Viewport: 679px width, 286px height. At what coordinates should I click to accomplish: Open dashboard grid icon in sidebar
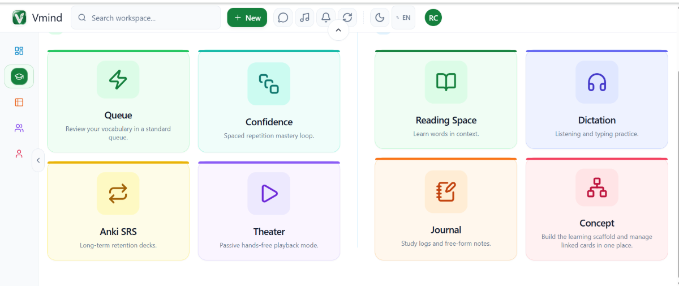tap(19, 51)
